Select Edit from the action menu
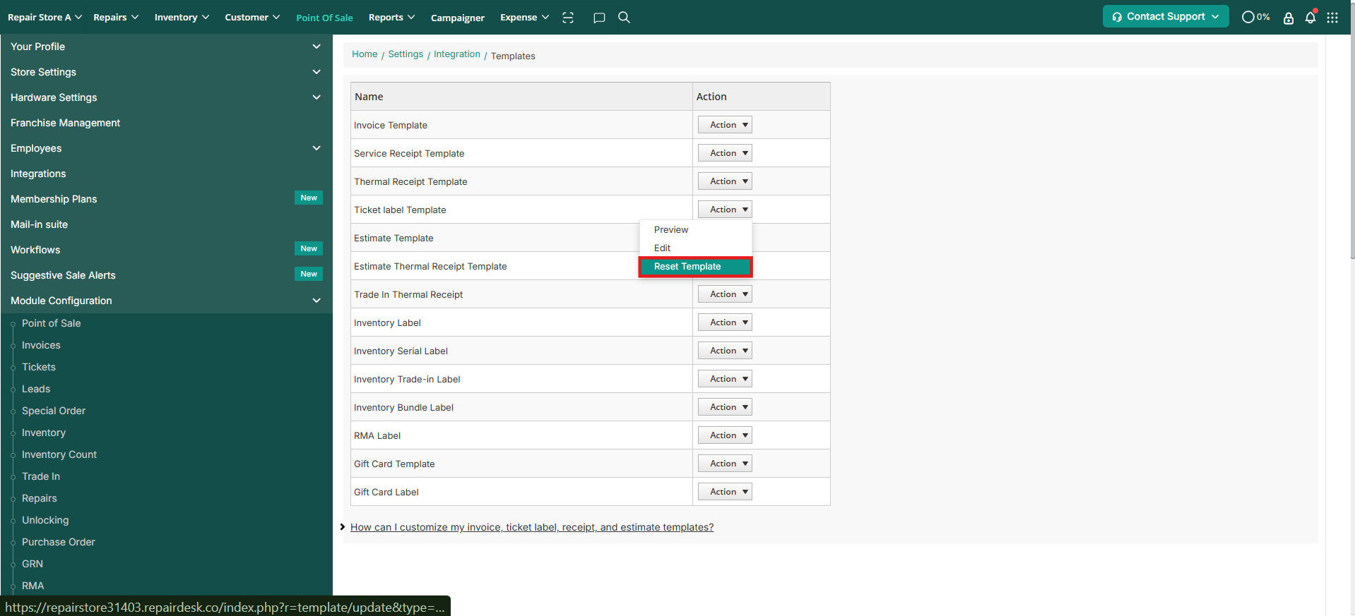 pyautogui.click(x=696, y=248)
